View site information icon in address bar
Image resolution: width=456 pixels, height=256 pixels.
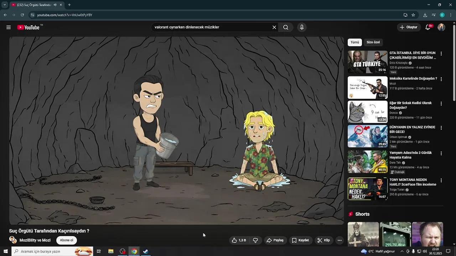click(32, 15)
